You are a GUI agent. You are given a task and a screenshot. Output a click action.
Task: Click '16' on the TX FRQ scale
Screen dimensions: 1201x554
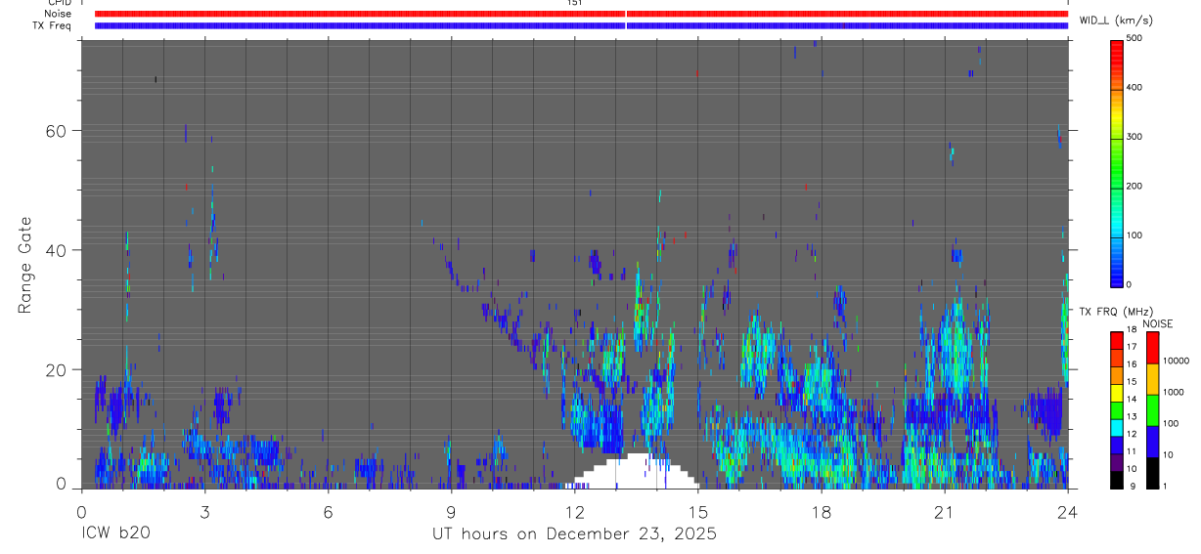tap(1133, 364)
